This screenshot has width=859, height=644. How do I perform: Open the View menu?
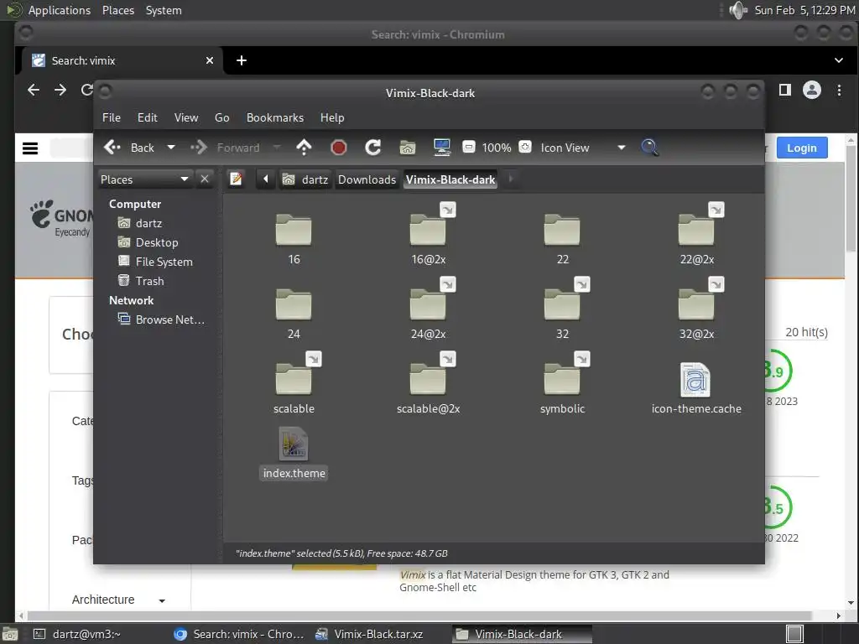pos(186,117)
